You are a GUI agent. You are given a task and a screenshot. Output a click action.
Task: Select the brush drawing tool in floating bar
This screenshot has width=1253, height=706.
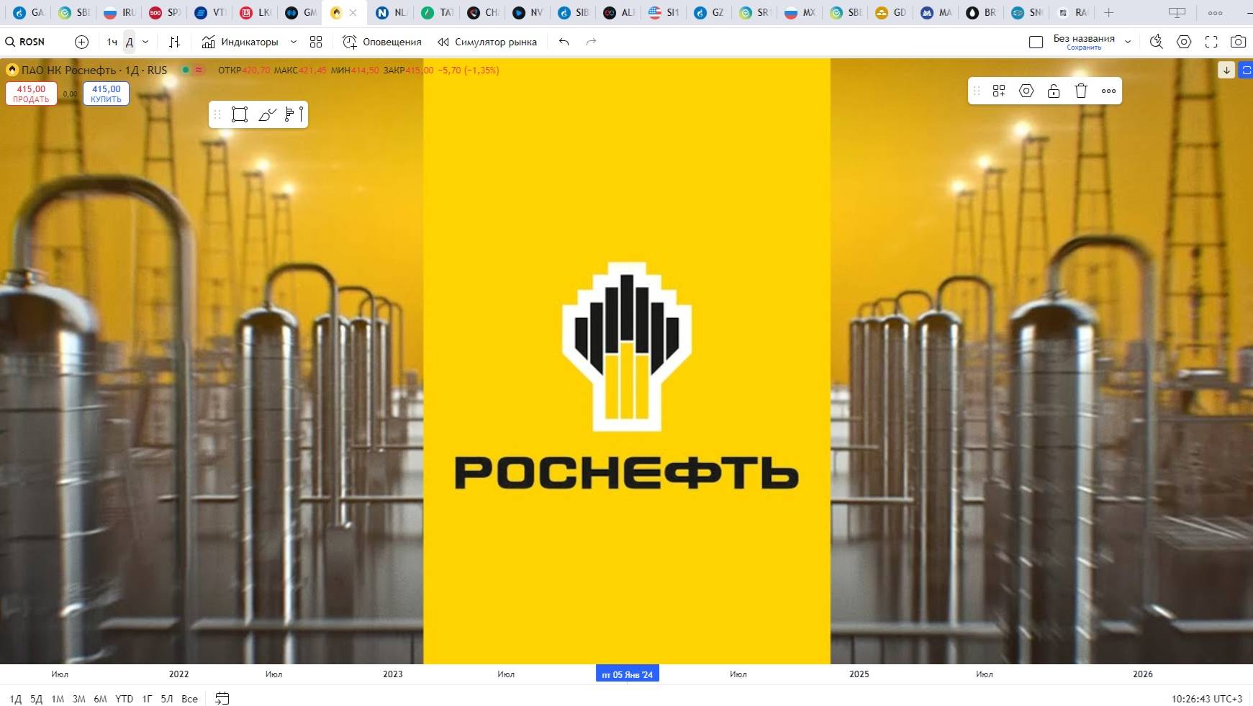267,114
